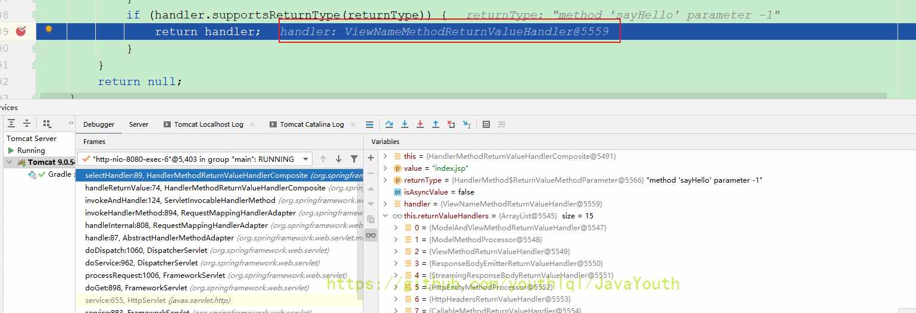Click the Expand All icon in Services

point(11,124)
